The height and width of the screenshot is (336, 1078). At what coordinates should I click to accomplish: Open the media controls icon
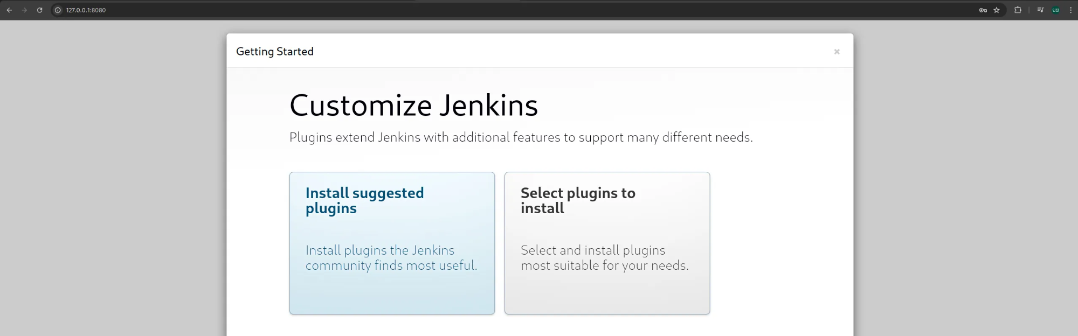(1040, 10)
